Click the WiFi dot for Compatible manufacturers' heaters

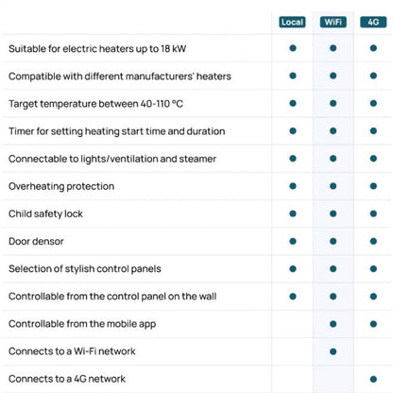333,76
